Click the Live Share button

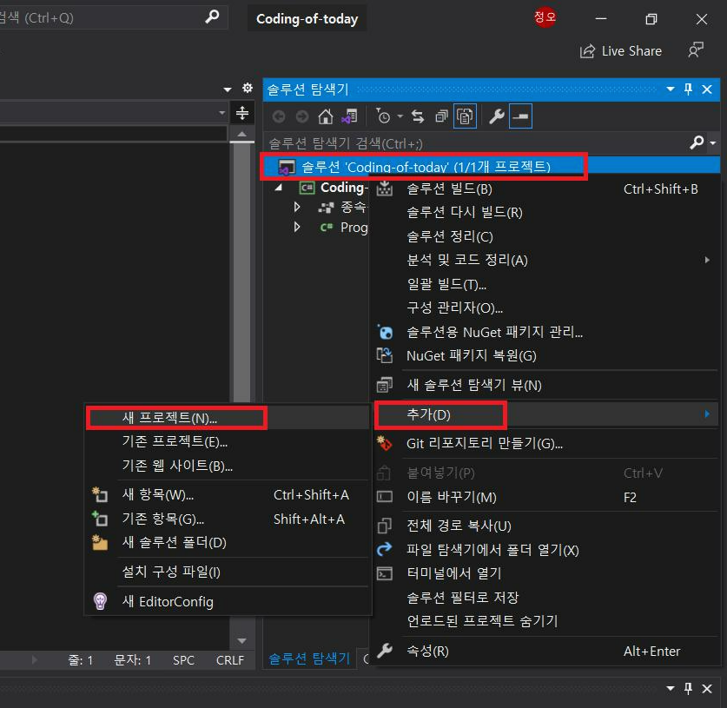click(620, 51)
